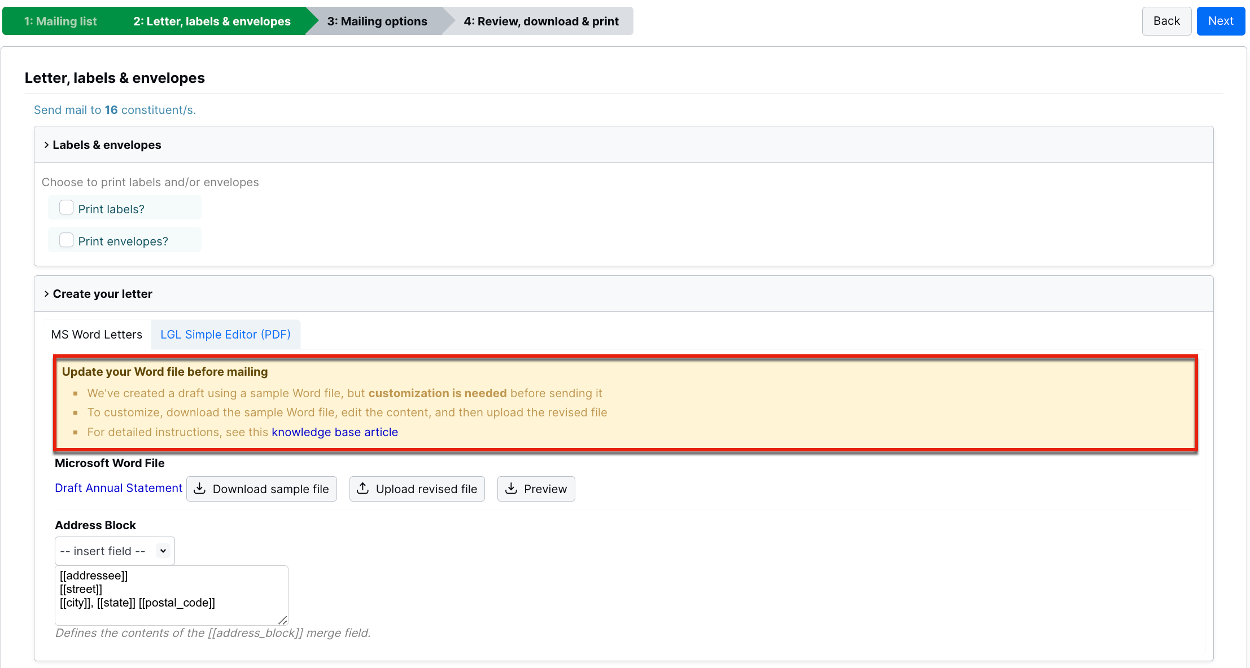This screenshot has width=1250, height=668.
Task: Select the MS Word Letters tab
Action: (97, 335)
